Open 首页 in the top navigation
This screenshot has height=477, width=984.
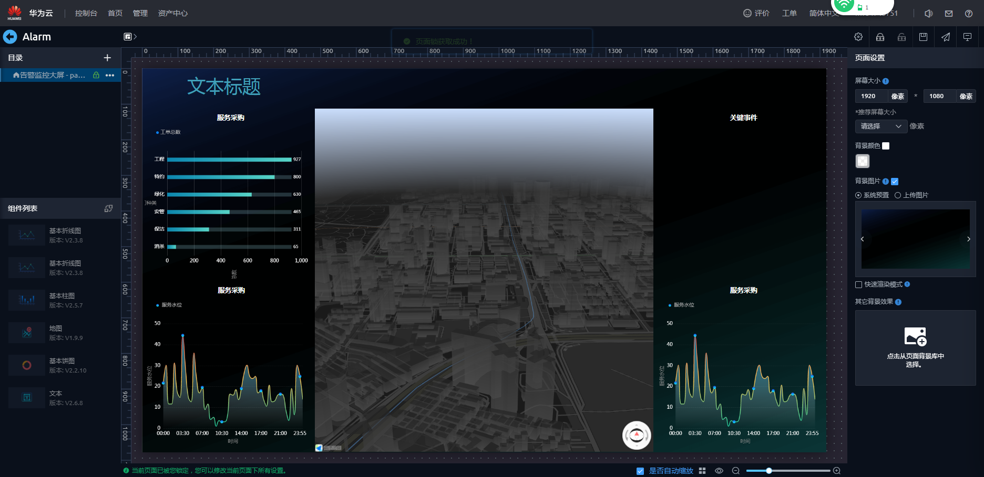tap(115, 13)
